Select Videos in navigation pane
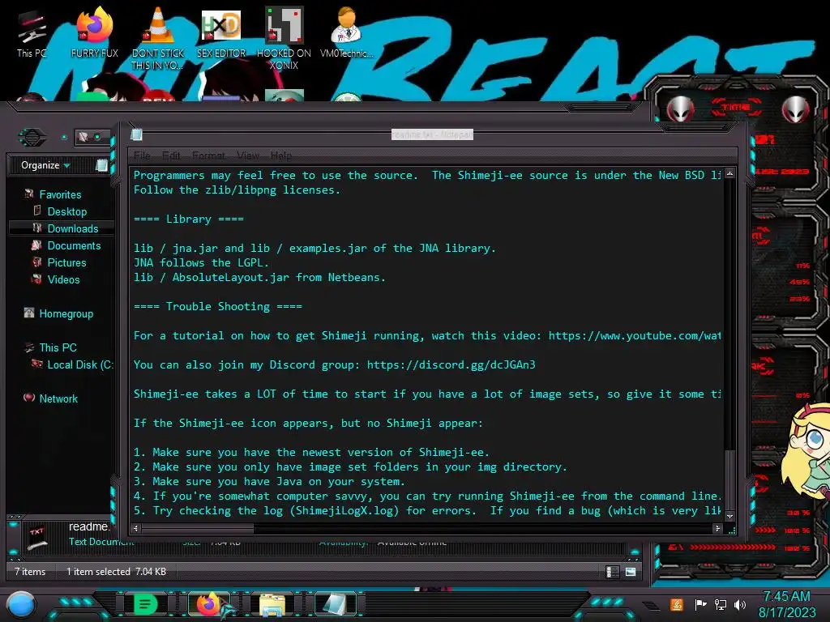Viewport: 830px width, 622px height. click(x=63, y=279)
